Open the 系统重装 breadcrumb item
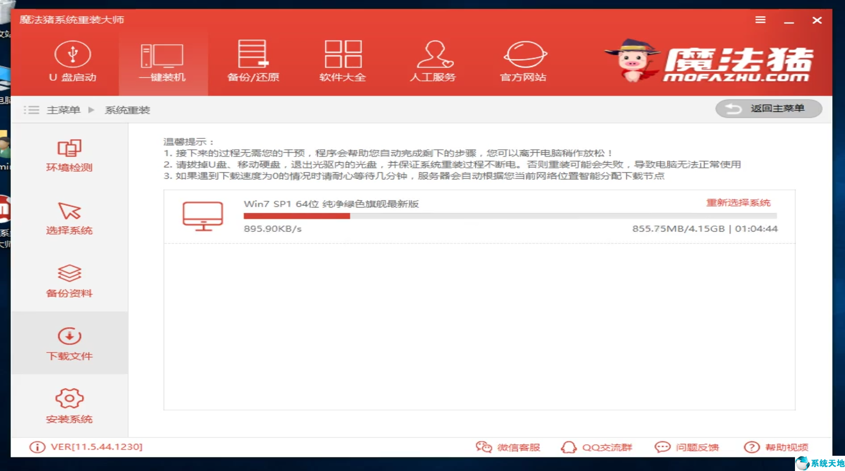Viewport: 845px width, 471px height. coord(127,110)
